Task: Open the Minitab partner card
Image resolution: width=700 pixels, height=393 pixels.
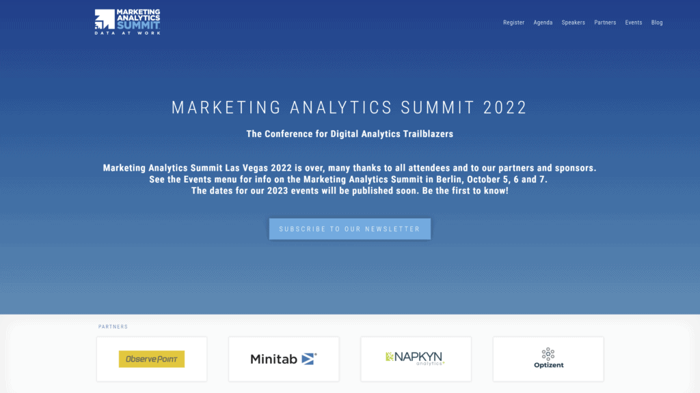Action: tap(284, 359)
